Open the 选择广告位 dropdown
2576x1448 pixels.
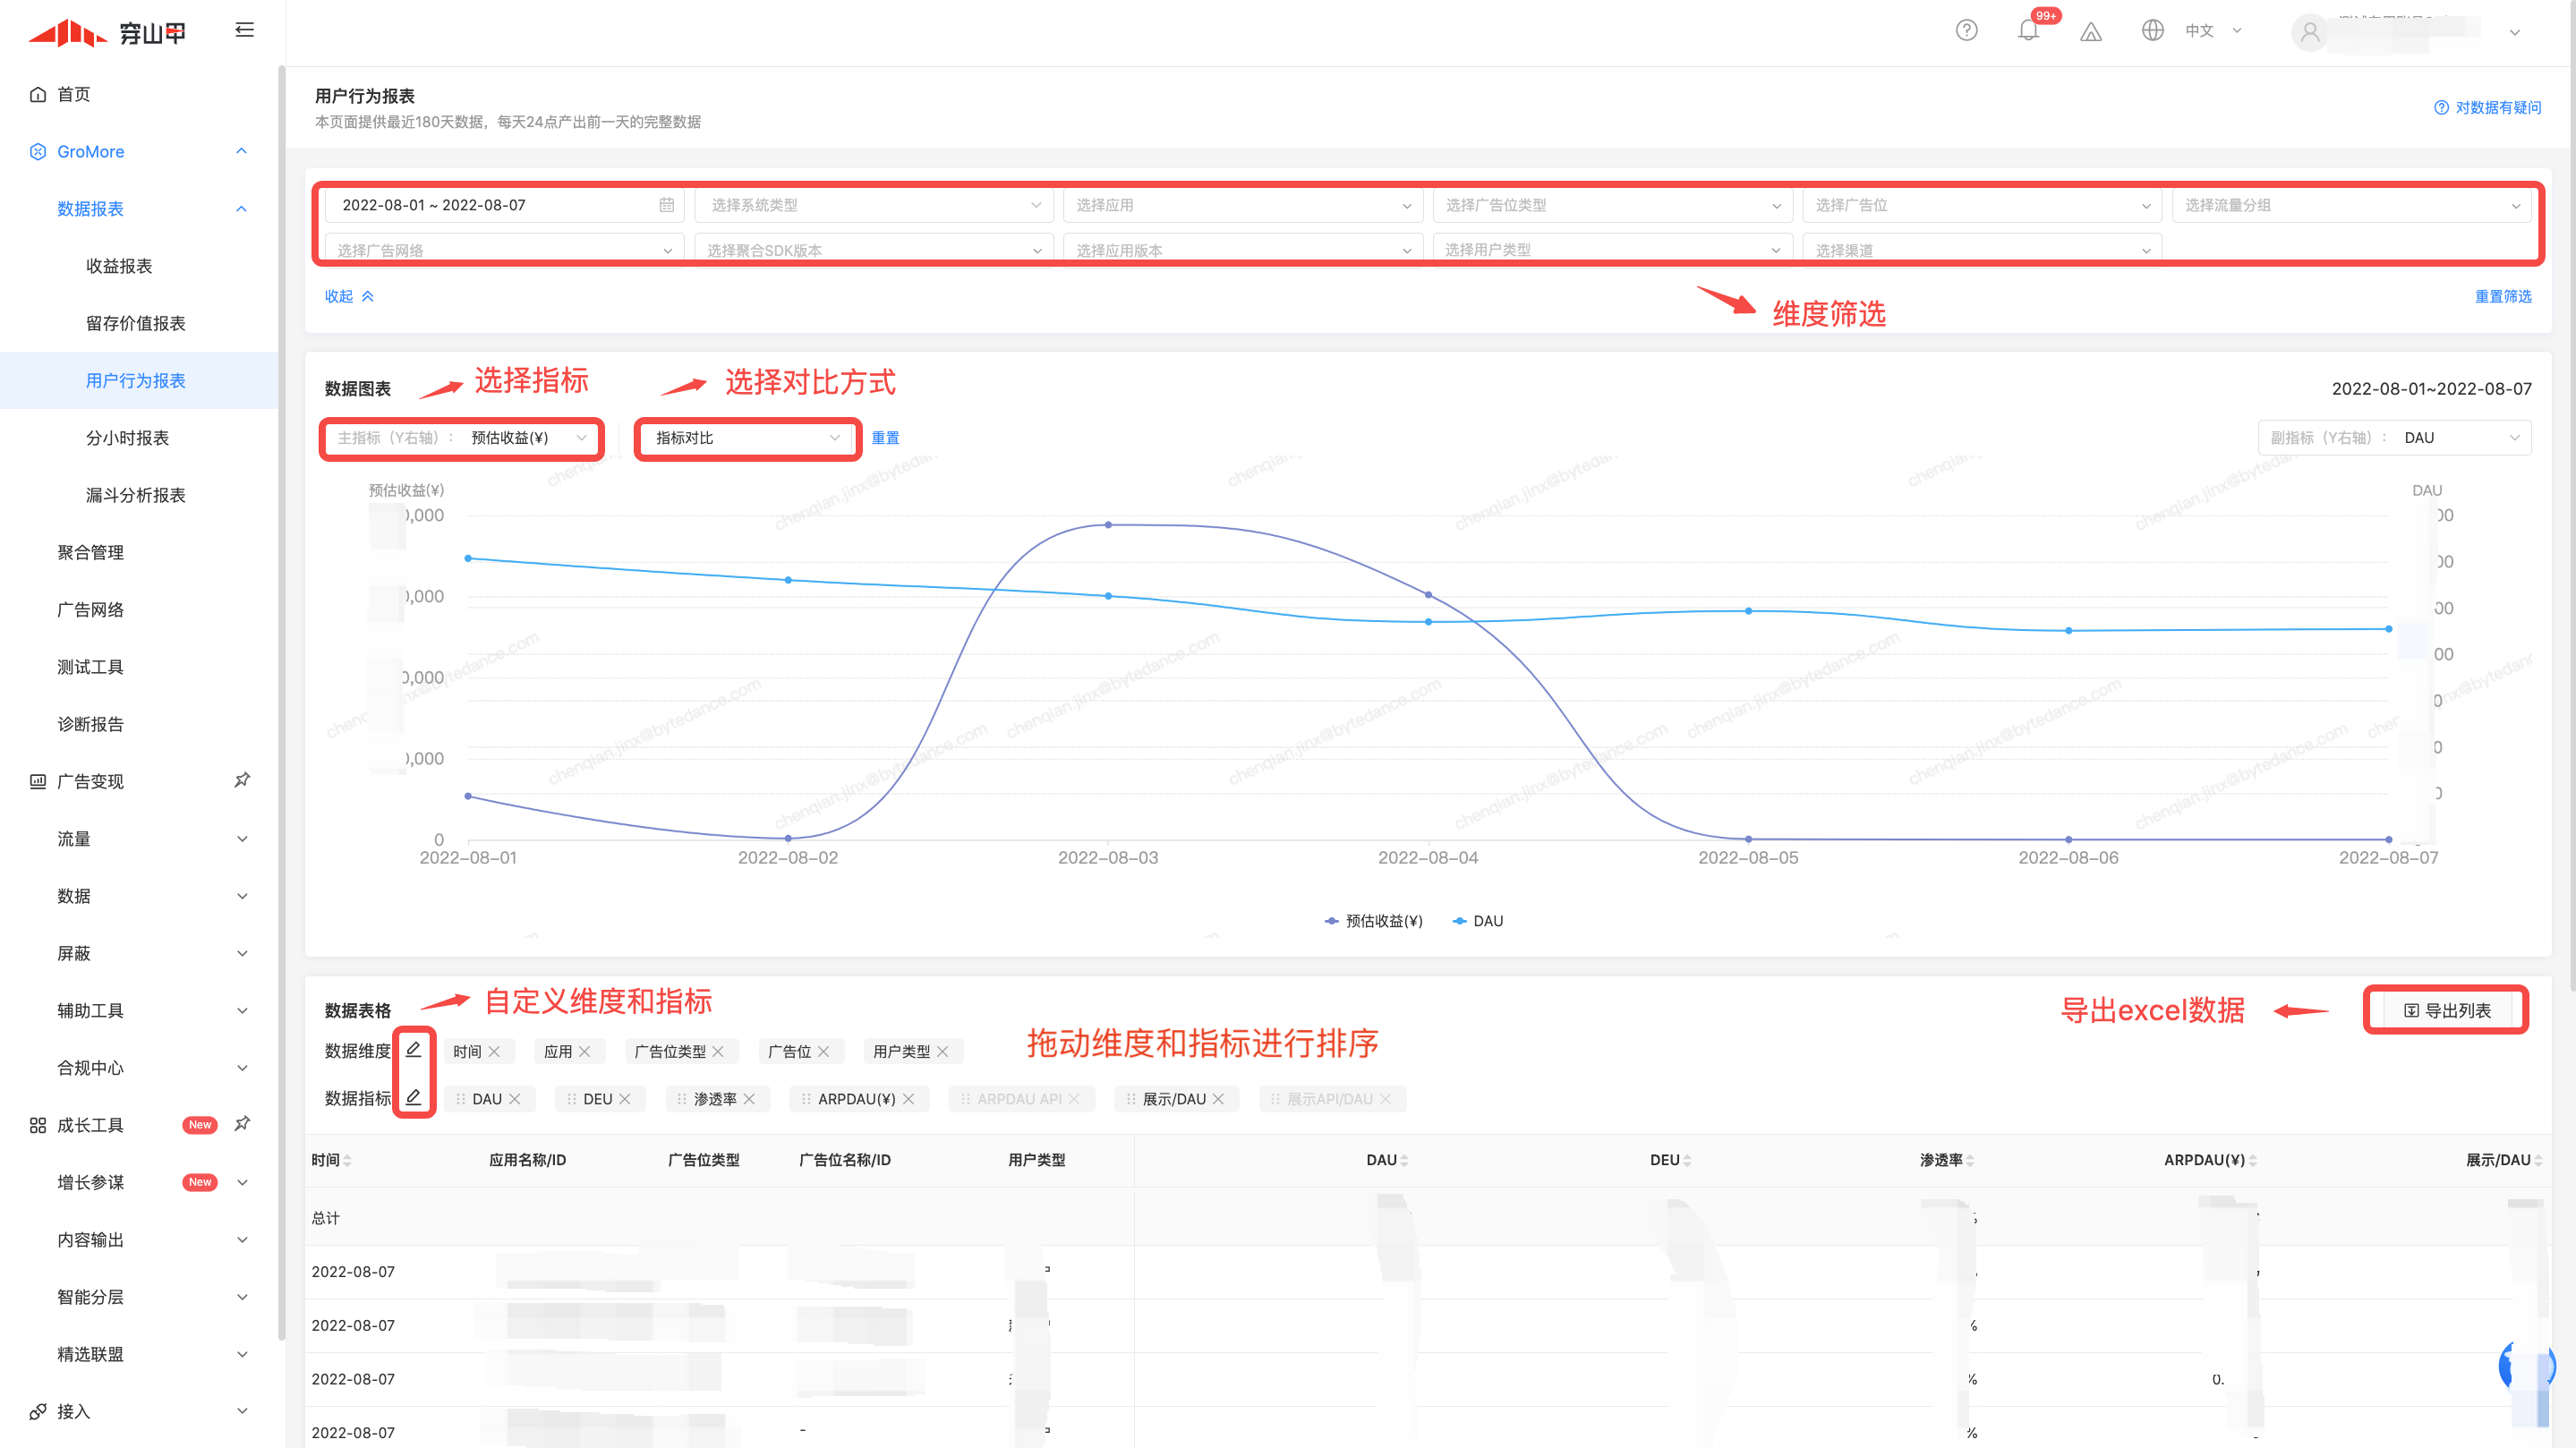(1982, 205)
